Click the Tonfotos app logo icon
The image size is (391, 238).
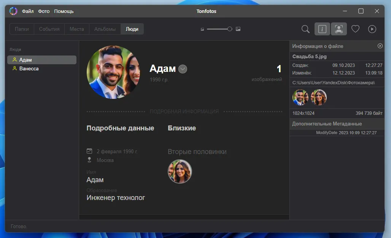coord(13,11)
